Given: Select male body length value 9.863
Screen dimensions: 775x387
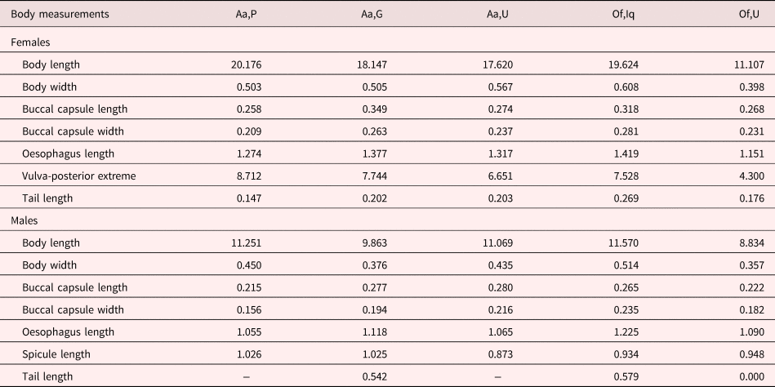Looking at the screenshot, I should [374, 243].
